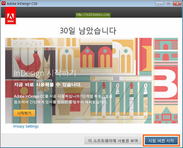The height and width of the screenshot is (148, 183).
Task: Click the 30일 남았습니다 heading text
Action: coord(88,31)
